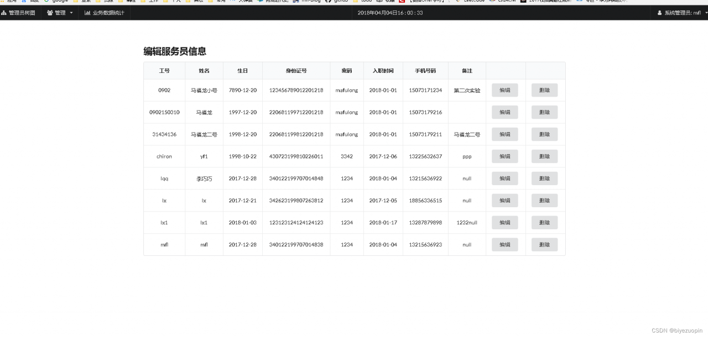Click hire date 2017-12-06
This screenshot has width=708, height=337.
tap(383, 156)
